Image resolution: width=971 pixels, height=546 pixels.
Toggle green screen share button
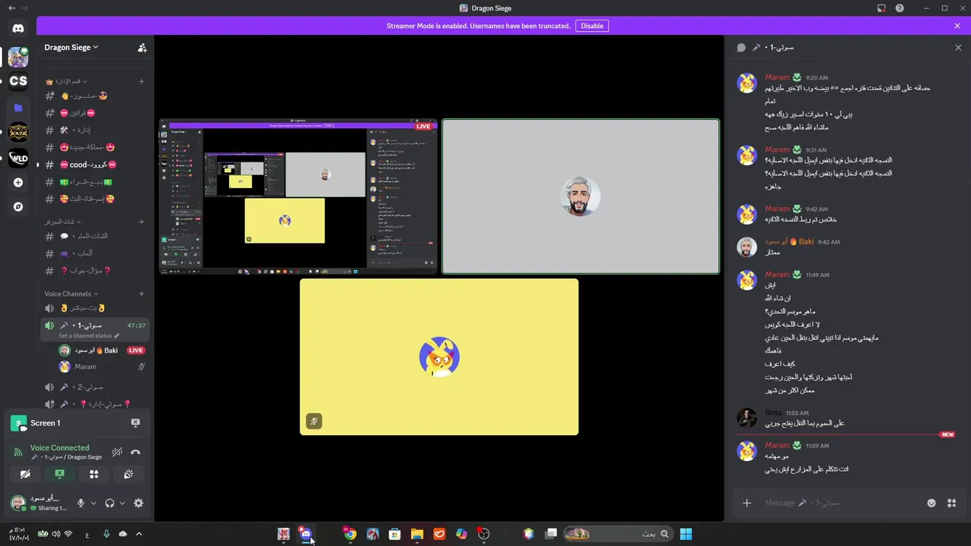[59, 474]
